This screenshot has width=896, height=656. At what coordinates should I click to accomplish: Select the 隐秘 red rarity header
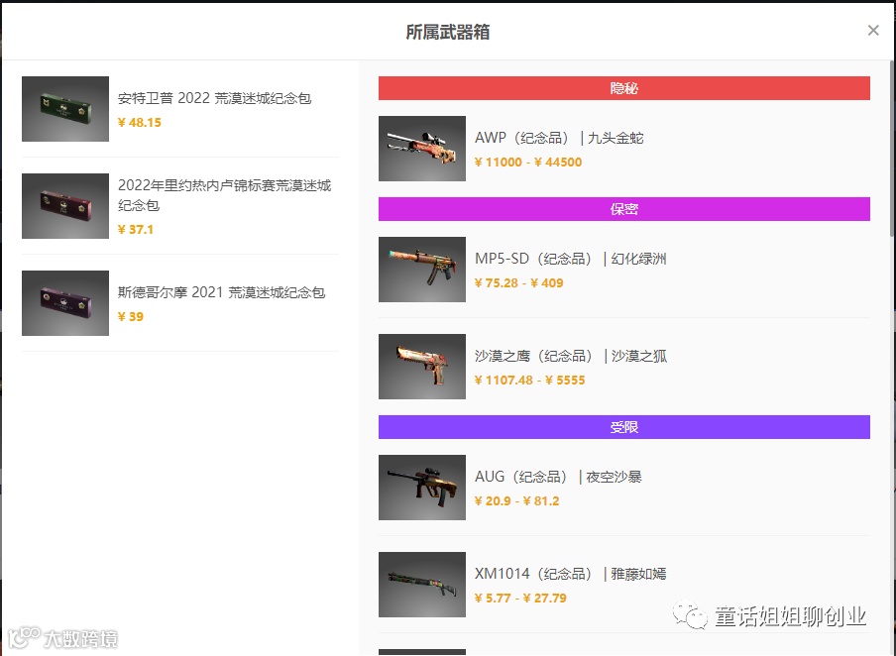tap(624, 88)
